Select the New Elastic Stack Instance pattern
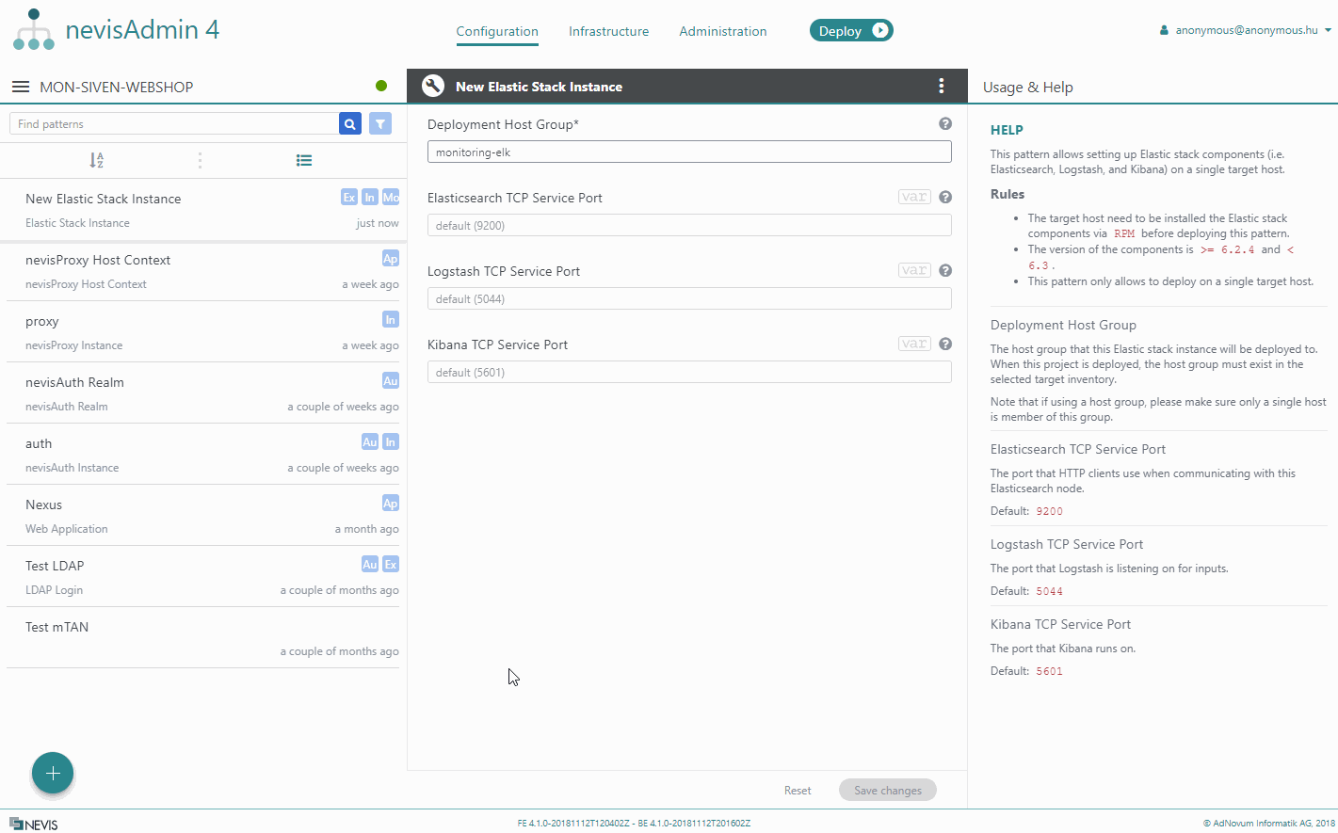The width and height of the screenshot is (1338, 833). point(202,210)
